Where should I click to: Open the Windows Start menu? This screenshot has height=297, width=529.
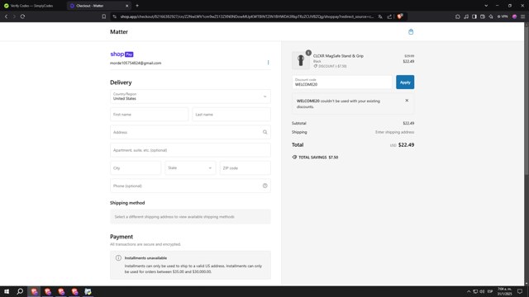click(7, 291)
